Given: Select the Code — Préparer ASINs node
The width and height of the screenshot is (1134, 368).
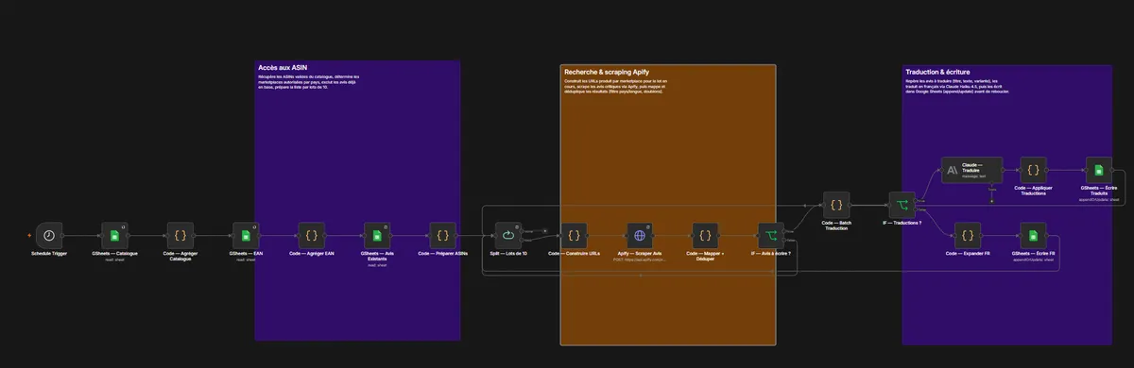Looking at the screenshot, I should [442, 236].
